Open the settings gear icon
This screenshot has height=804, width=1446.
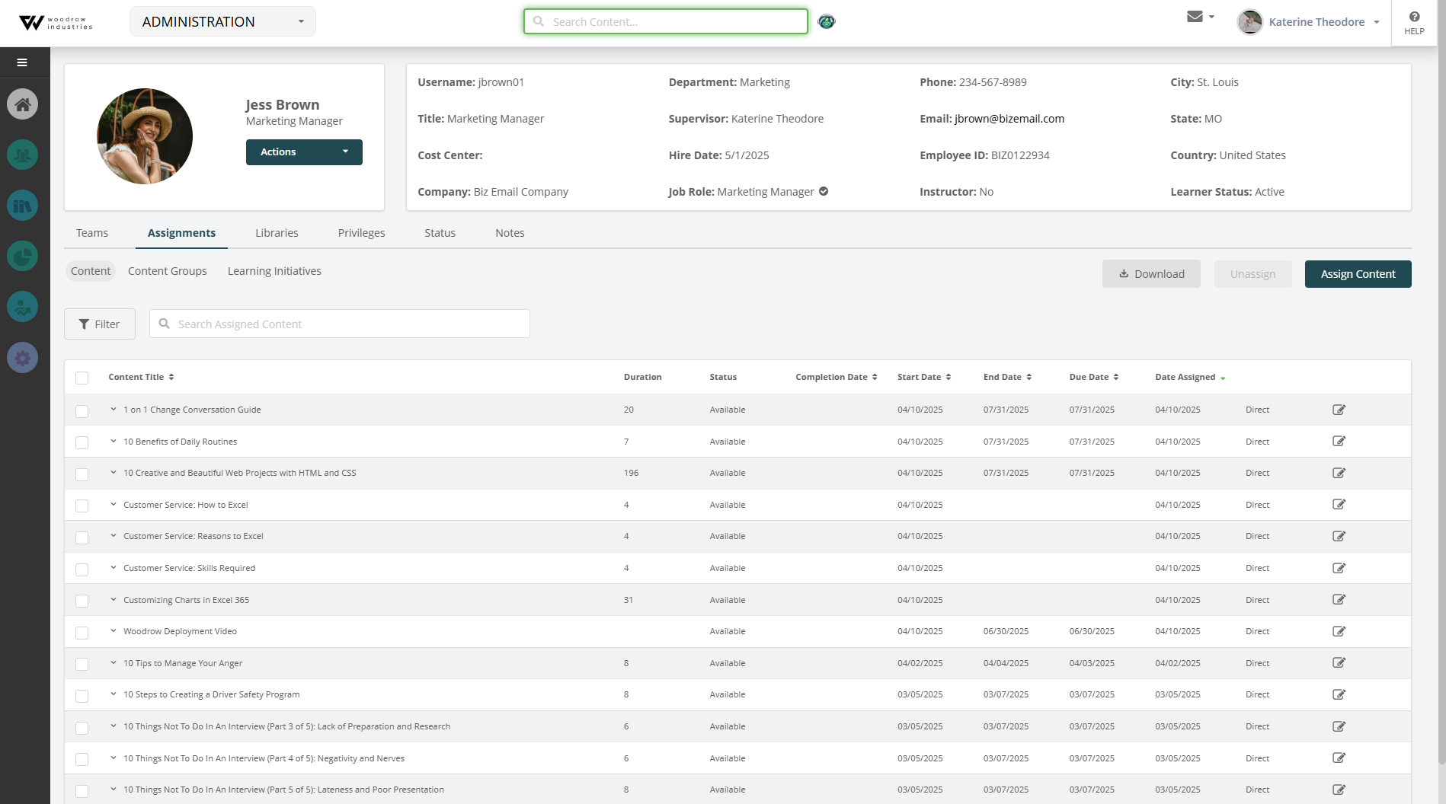pyautogui.click(x=23, y=357)
